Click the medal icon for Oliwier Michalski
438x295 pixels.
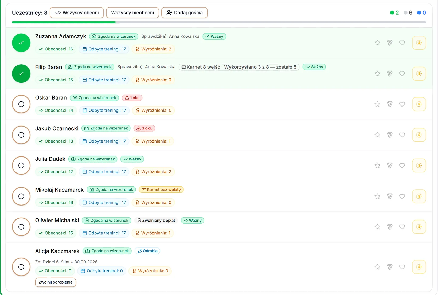(x=390, y=227)
